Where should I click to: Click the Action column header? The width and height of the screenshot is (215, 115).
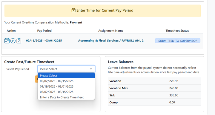11,31
